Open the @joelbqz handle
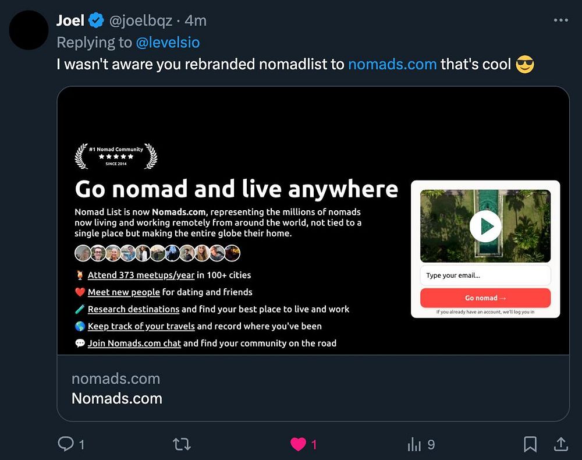This screenshot has height=460, width=582. tap(141, 21)
